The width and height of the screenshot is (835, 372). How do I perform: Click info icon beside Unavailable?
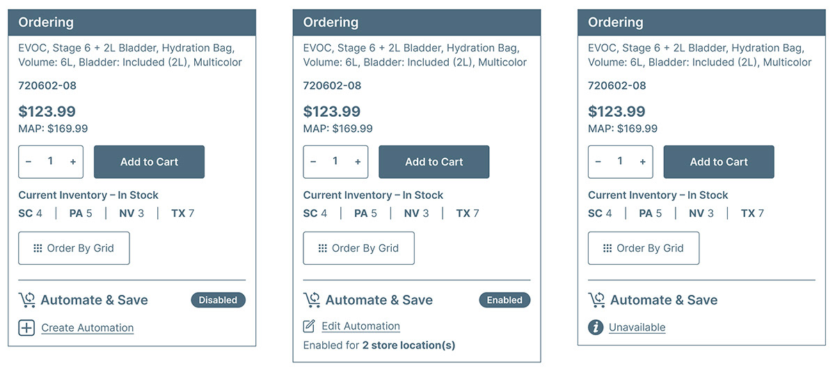tap(596, 327)
